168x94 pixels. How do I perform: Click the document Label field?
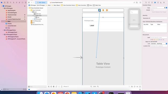pos(159,38)
